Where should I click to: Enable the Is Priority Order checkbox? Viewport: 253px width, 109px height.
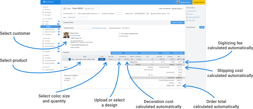(75, 14)
